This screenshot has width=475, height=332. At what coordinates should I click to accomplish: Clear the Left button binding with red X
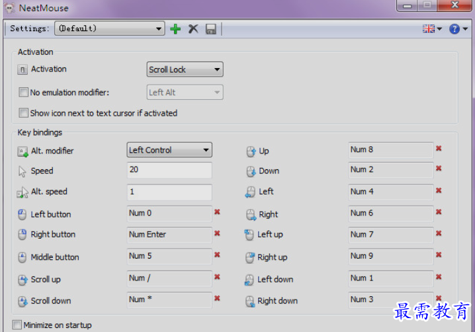[217, 212]
